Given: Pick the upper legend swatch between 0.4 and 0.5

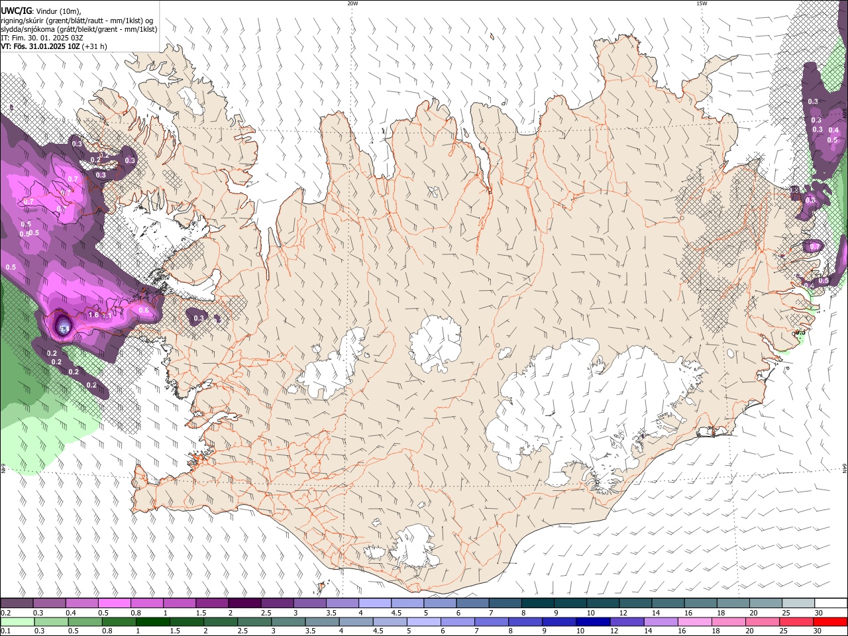Looking at the screenshot, I should [81, 604].
